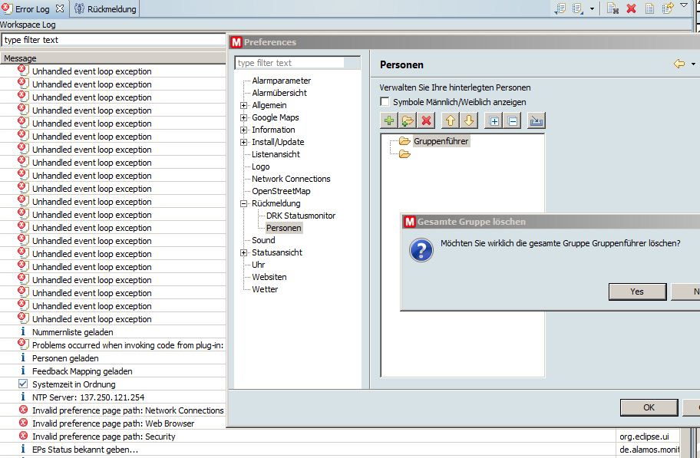Click the preferences filter text field
This screenshot has height=458, width=700.
297,63
